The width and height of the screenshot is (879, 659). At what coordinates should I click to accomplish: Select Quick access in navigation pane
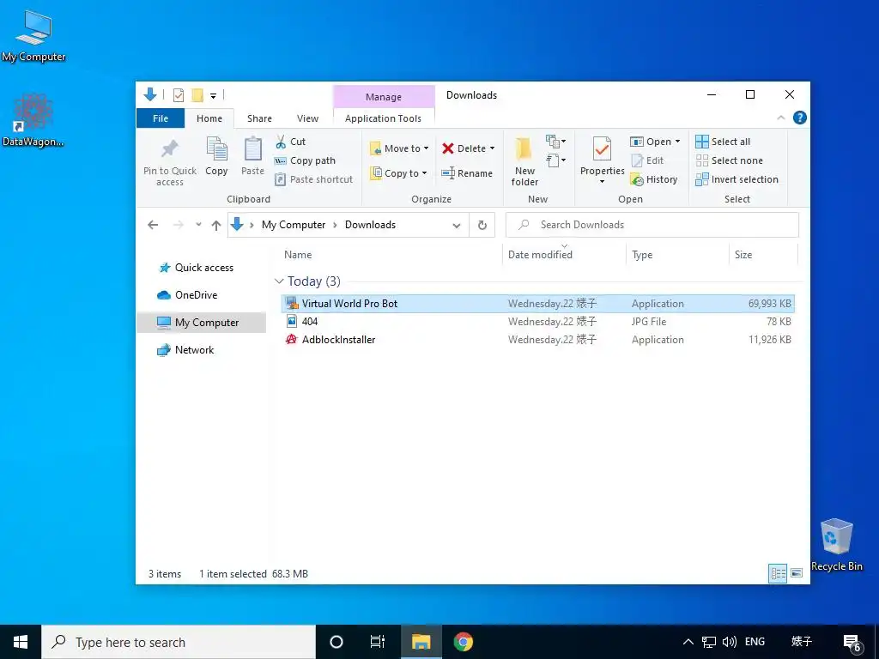point(197,268)
